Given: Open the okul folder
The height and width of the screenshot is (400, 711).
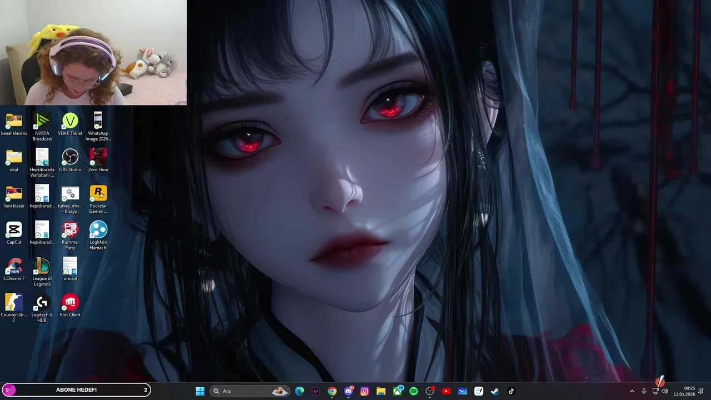Looking at the screenshot, I should tap(14, 161).
